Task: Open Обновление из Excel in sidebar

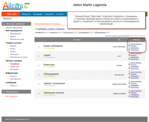Action: click(18, 57)
